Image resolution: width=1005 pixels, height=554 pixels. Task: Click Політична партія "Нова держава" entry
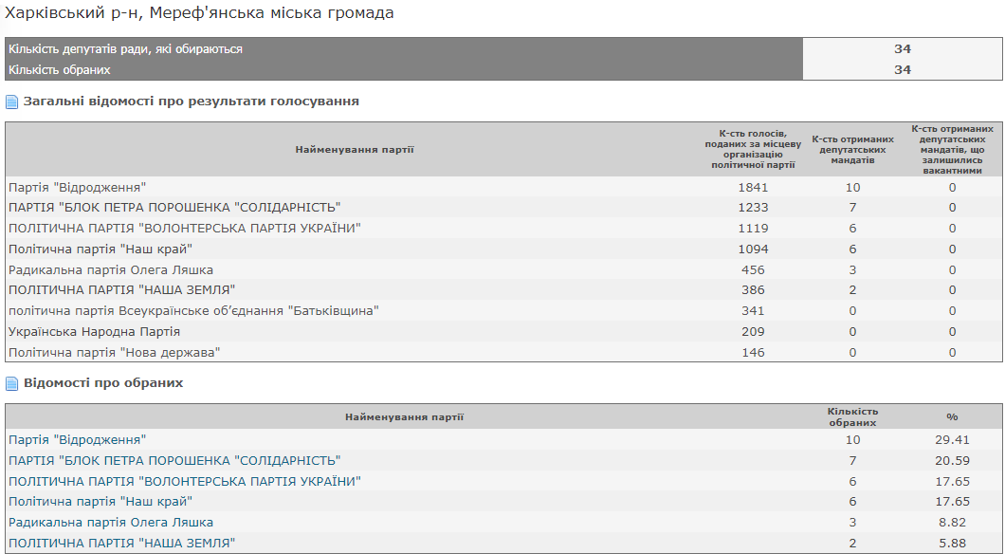tap(114, 353)
